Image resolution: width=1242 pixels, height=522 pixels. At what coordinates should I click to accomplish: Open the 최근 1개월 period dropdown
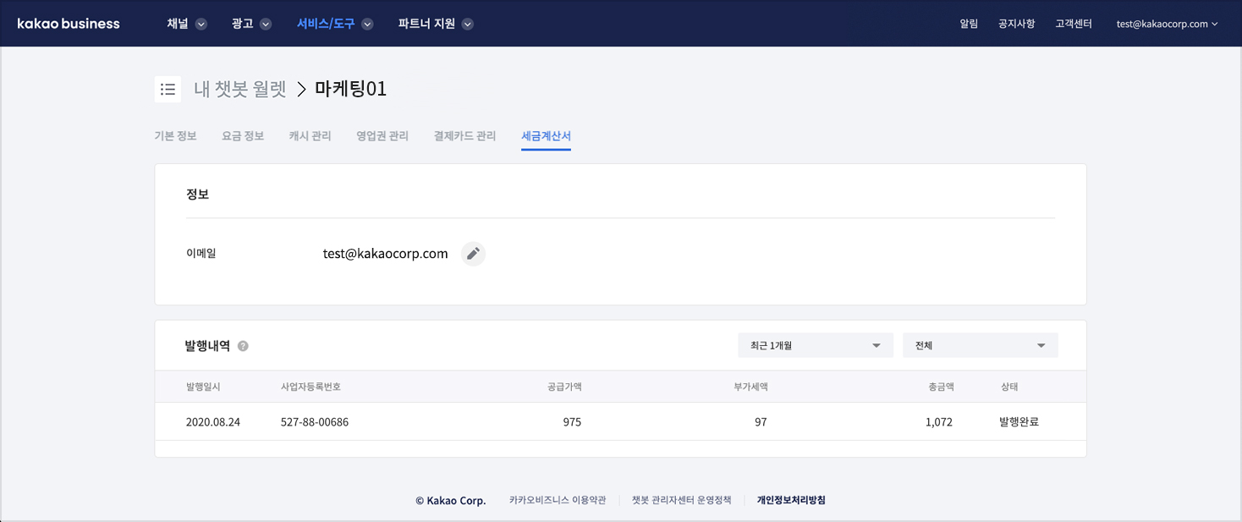(815, 345)
